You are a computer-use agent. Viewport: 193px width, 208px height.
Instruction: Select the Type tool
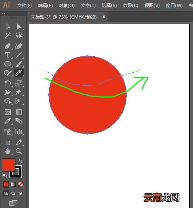pos(8,55)
